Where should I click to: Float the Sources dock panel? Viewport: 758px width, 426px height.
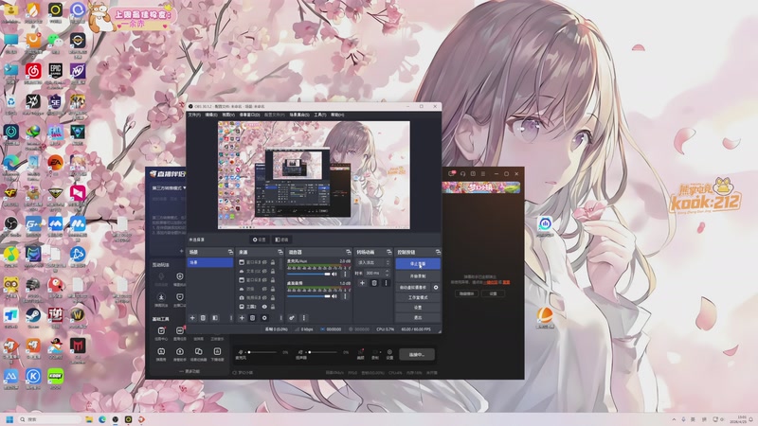click(x=280, y=252)
